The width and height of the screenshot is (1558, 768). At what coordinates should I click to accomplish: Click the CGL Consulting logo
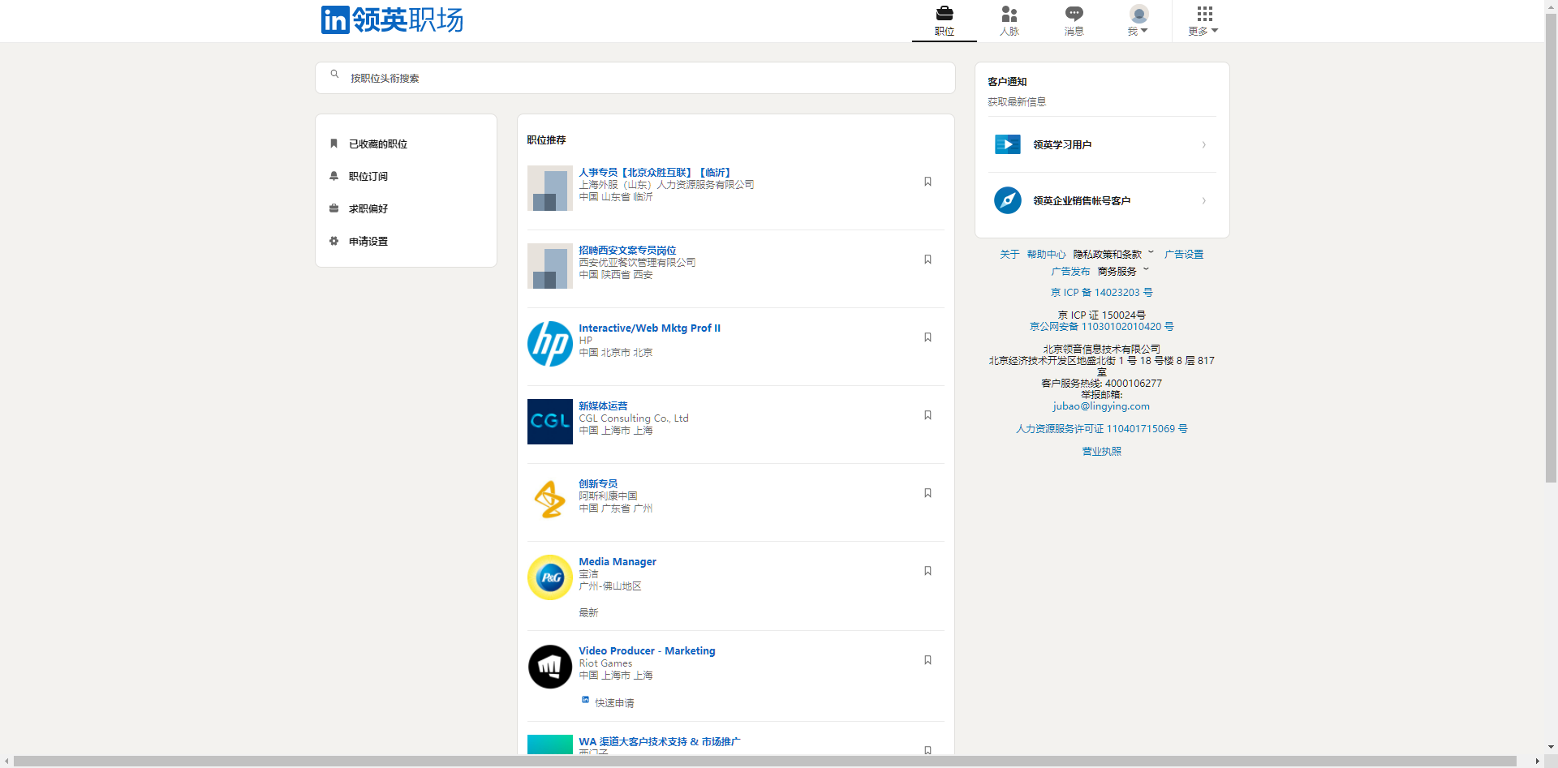coord(549,422)
